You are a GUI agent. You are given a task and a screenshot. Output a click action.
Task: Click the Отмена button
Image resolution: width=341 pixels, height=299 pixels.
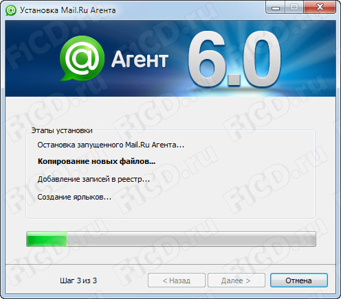[x=299, y=280]
